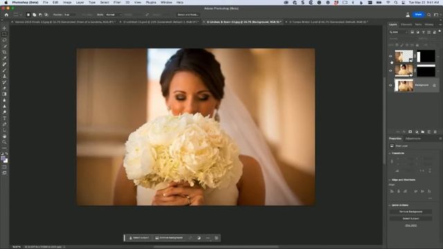Collapse the Align and Distribute section
443x249 pixels.
[390, 180]
